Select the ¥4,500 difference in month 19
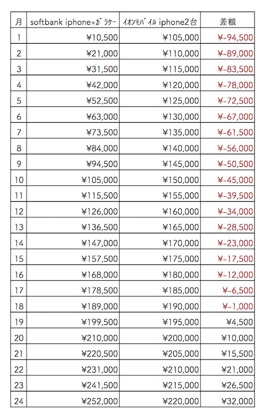 [x=228, y=321]
